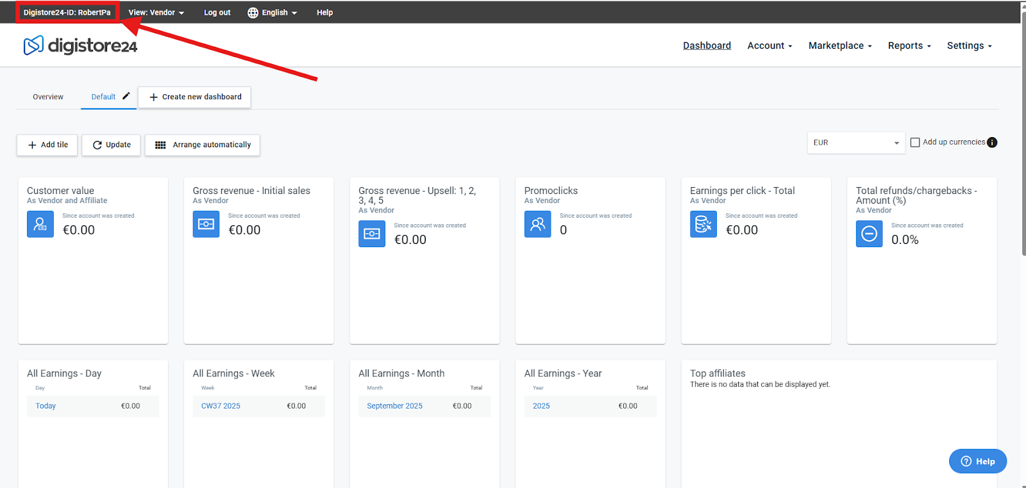The width and height of the screenshot is (1026, 488).
Task: Click the page vertical scrollbar
Action: 1023,134
